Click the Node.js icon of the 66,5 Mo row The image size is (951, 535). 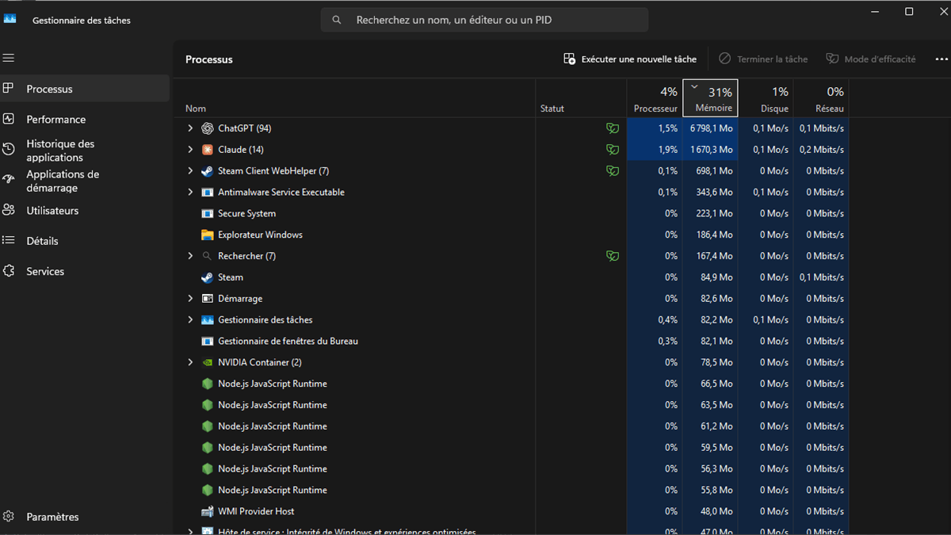click(x=208, y=384)
